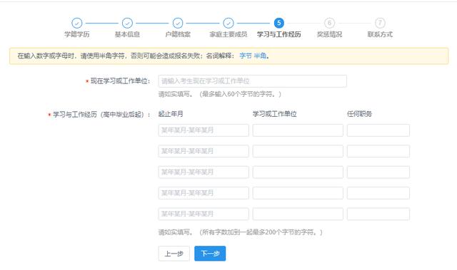Open the 户籍档案 step label

coord(178,34)
